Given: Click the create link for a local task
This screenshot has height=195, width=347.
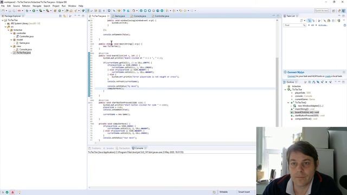Looking at the screenshot, I should tap(328, 76).
